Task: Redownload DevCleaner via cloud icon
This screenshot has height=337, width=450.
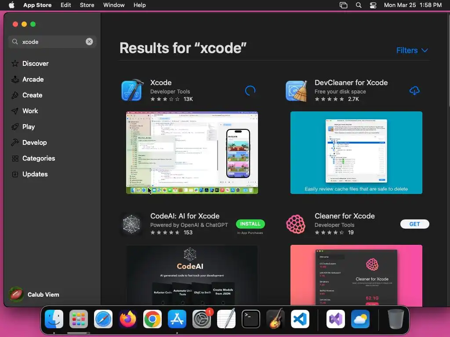Action: tap(414, 91)
